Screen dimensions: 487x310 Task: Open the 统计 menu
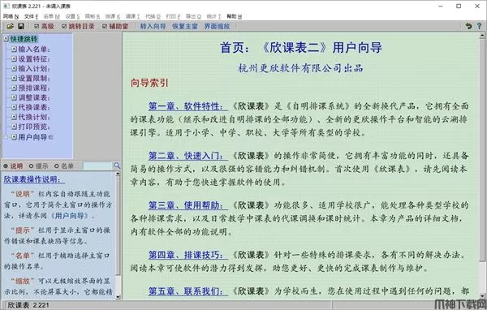coord(213,16)
